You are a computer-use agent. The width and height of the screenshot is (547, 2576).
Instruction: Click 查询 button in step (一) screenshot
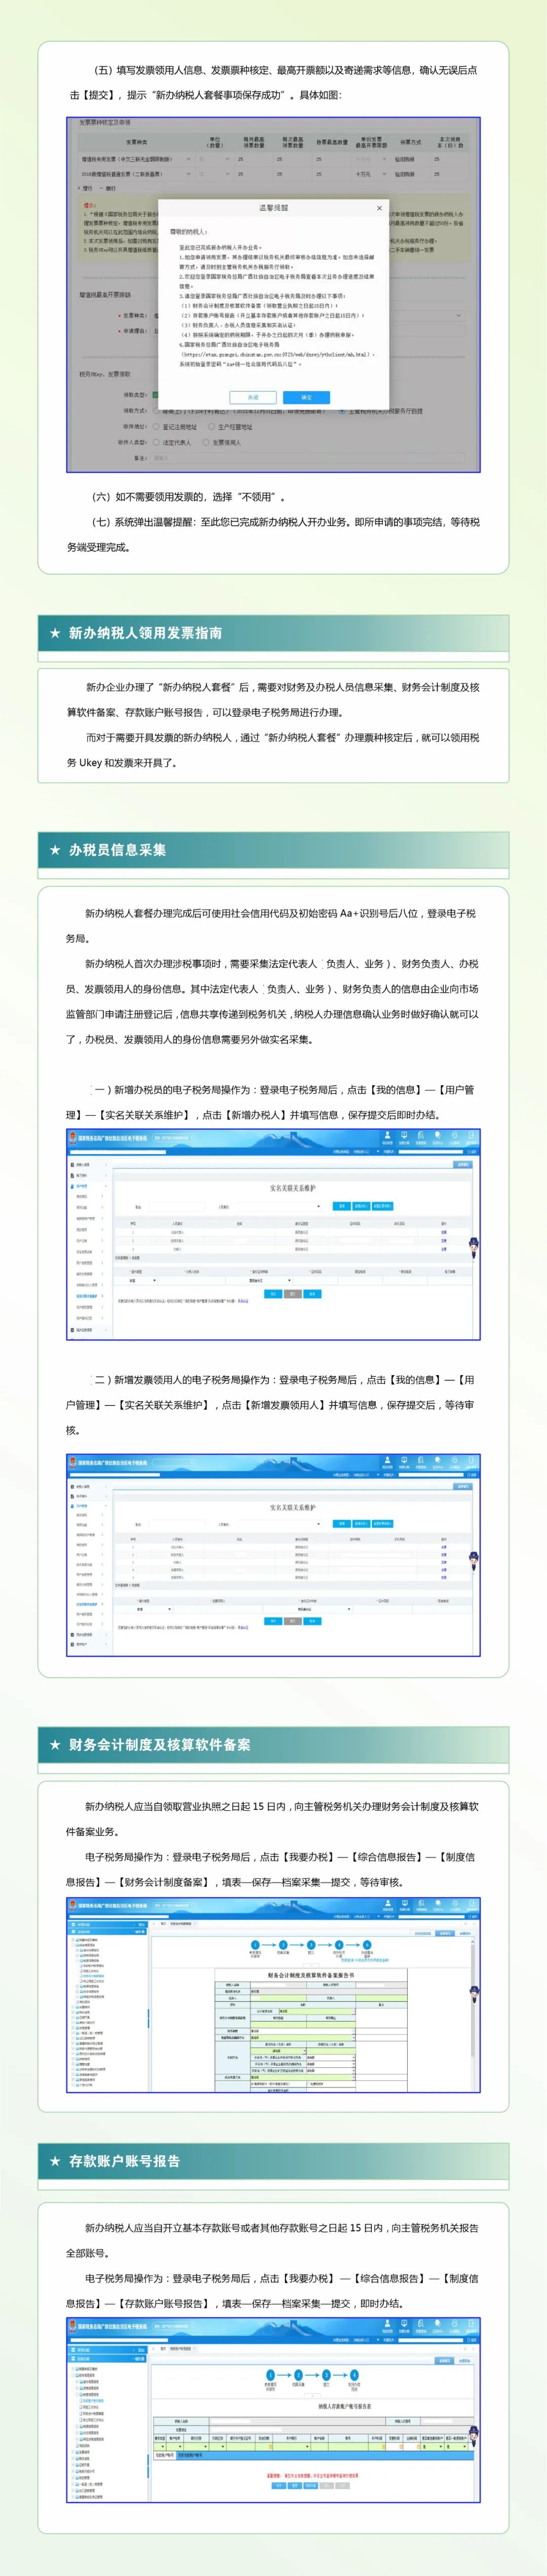point(342,1206)
